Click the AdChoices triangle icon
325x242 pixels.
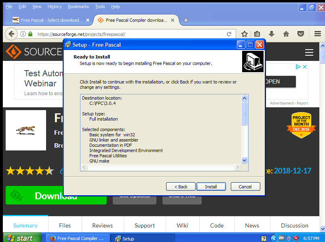298,67
